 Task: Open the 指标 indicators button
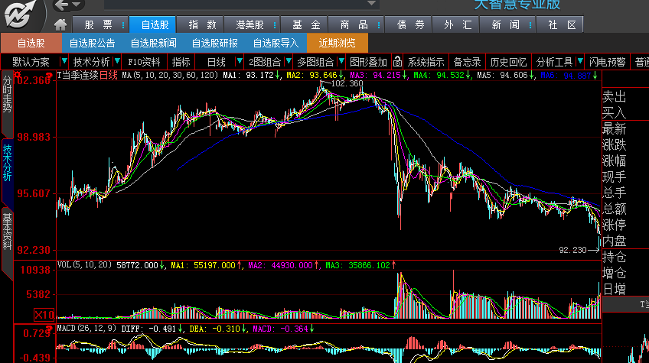181,62
